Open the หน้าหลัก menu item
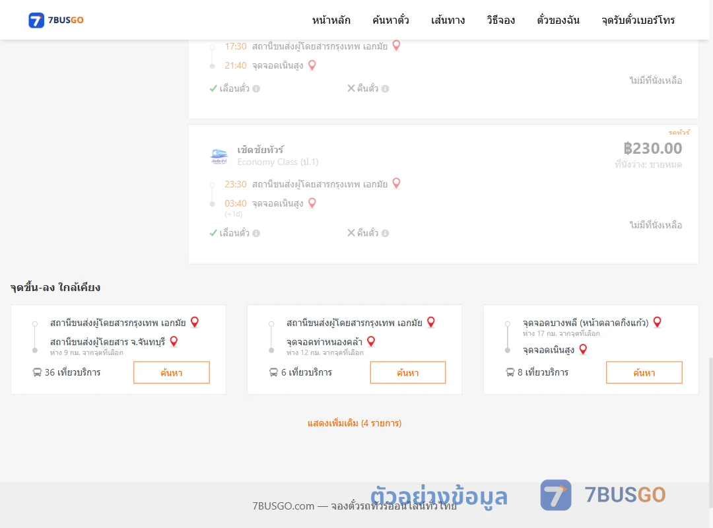The height and width of the screenshot is (528, 713). tap(331, 20)
